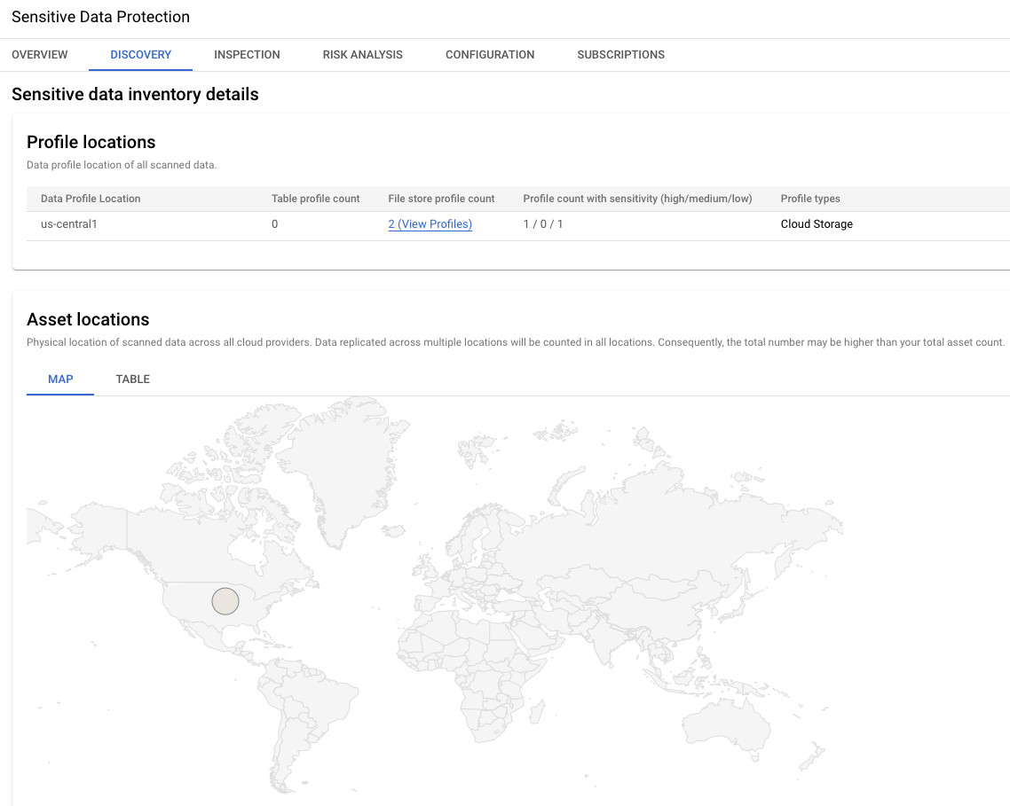The height and width of the screenshot is (806, 1010).
Task: Switch to the TABLE view tab
Action: tap(133, 380)
